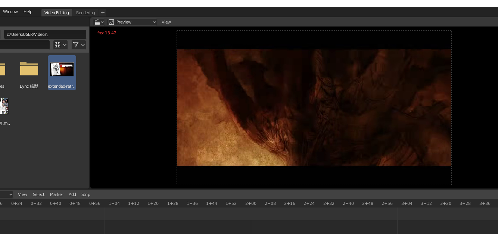Open the Window menu
This screenshot has height=234, width=498.
click(10, 12)
